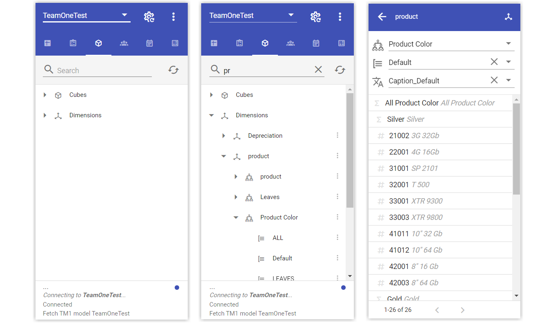The height and width of the screenshot is (327, 553).
Task: Switch to clipboard tab in first panel
Action: pyautogui.click(x=73, y=43)
